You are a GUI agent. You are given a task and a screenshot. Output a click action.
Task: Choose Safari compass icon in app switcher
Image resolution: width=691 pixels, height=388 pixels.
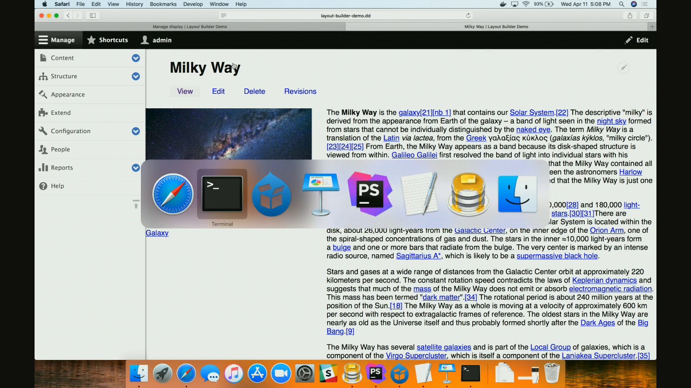[x=173, y=193]
